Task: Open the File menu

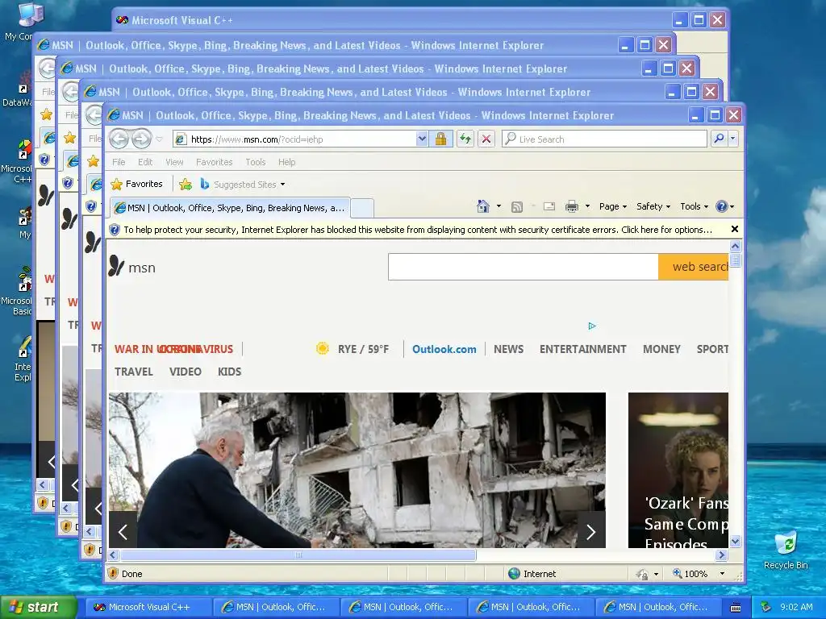Action: (x=119, y=162)
